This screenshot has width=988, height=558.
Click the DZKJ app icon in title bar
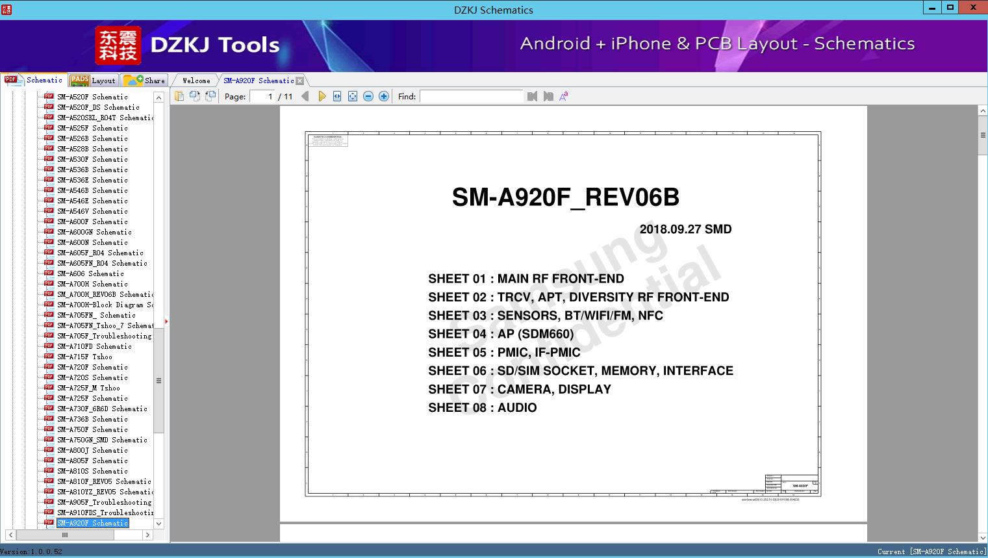point(6,9)
